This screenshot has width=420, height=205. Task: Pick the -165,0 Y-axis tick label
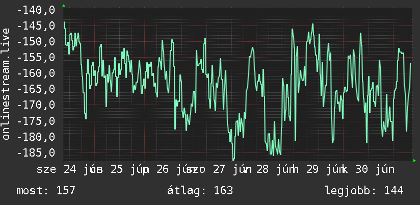click(x=36, y=89)
